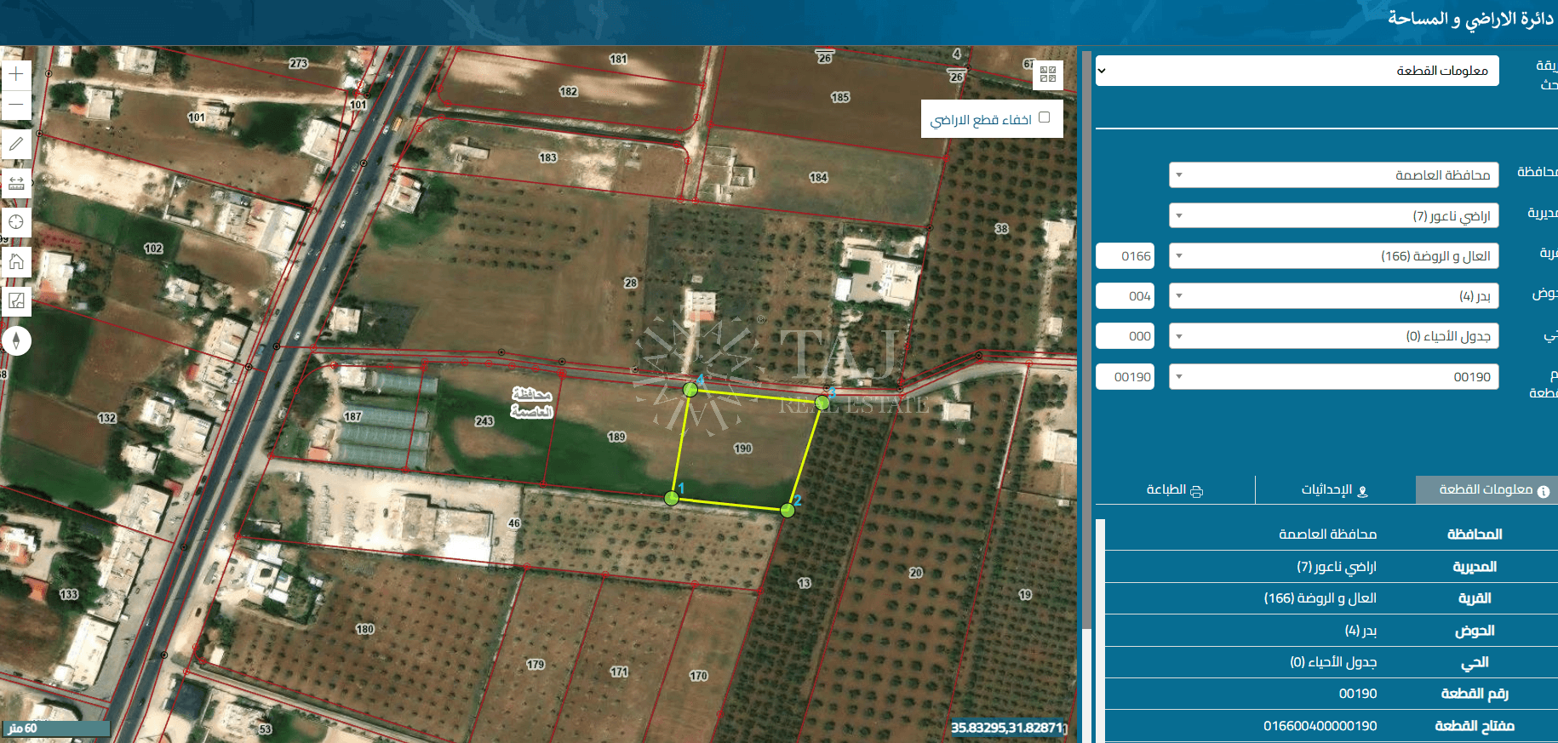
Task: Click parcel label 190 on the map
Action: pyautogui.click(x=743, y=449)
